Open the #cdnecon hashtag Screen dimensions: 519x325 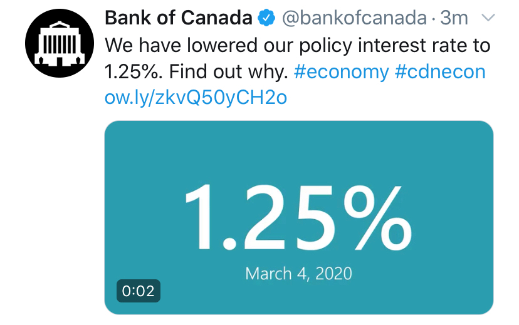(x=440, y=71)
